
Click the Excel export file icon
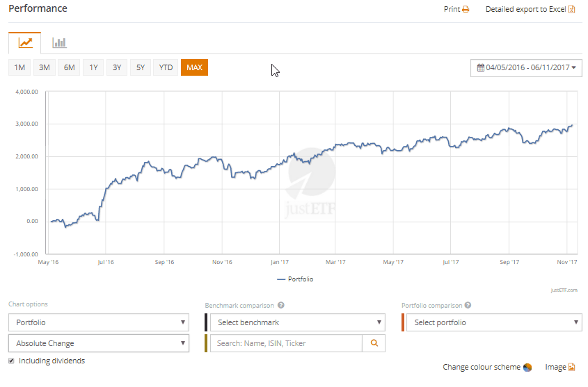pyautogui.click(x=571, y=10)
